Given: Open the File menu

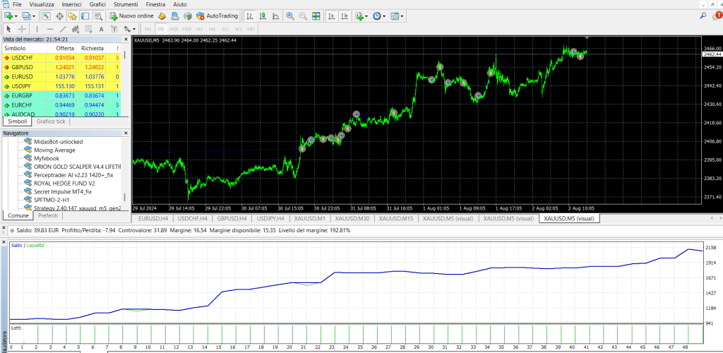Looking at the screenshot, I should point(18,4).
